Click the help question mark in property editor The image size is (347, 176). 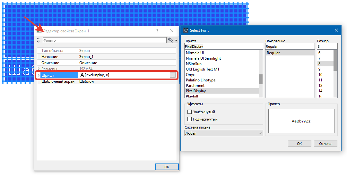pos(157,31)
